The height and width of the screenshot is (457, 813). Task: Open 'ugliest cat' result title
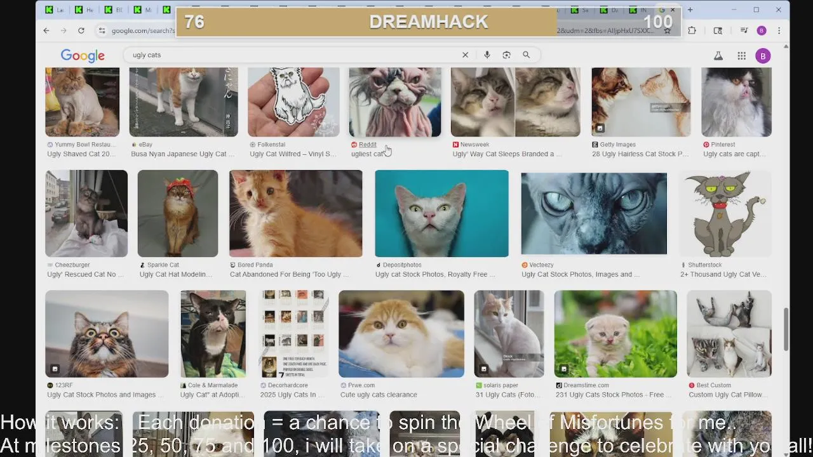(x=368, y=154)
